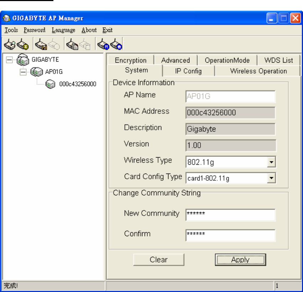Viewport: 303px width, 292px height.
Task: Click the 完成! status bar text
Action: 11,286
